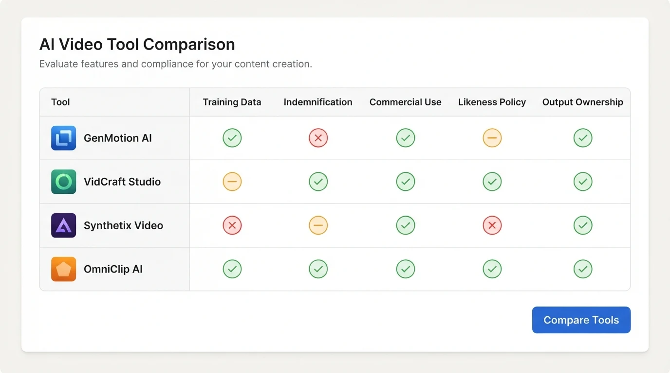Click Synthetix Video Likeness Policy red X
Viewport: 670px width, 373px height.
[x=492, y=225]
